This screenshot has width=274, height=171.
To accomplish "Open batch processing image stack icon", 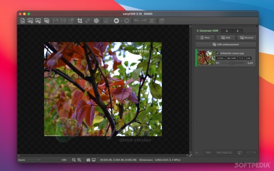I will 46,21.
